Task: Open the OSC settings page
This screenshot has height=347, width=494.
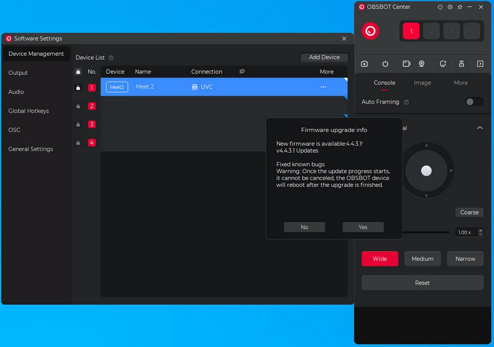Action: coord(14,130)
